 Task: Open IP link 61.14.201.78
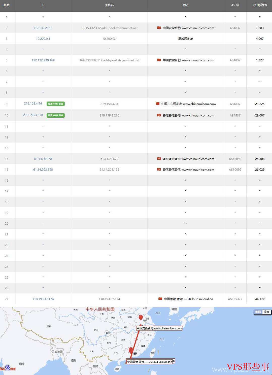click(43, 159)
